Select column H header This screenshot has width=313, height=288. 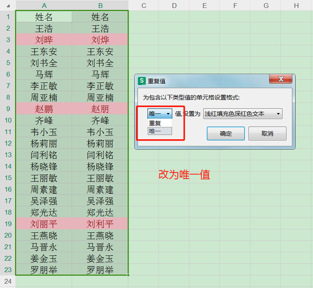[x=297, y=6]
